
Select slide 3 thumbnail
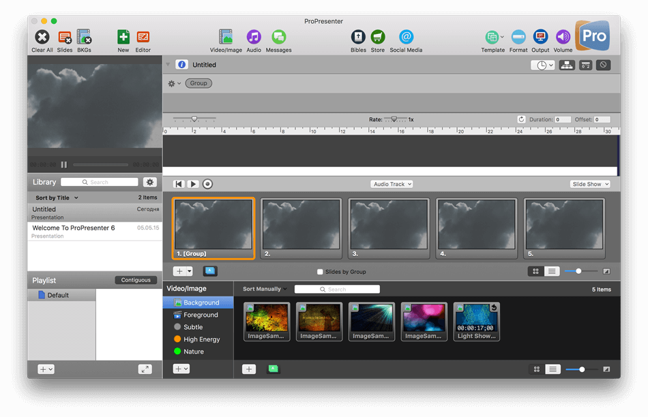pyautogui.click(x=389, y=228)
